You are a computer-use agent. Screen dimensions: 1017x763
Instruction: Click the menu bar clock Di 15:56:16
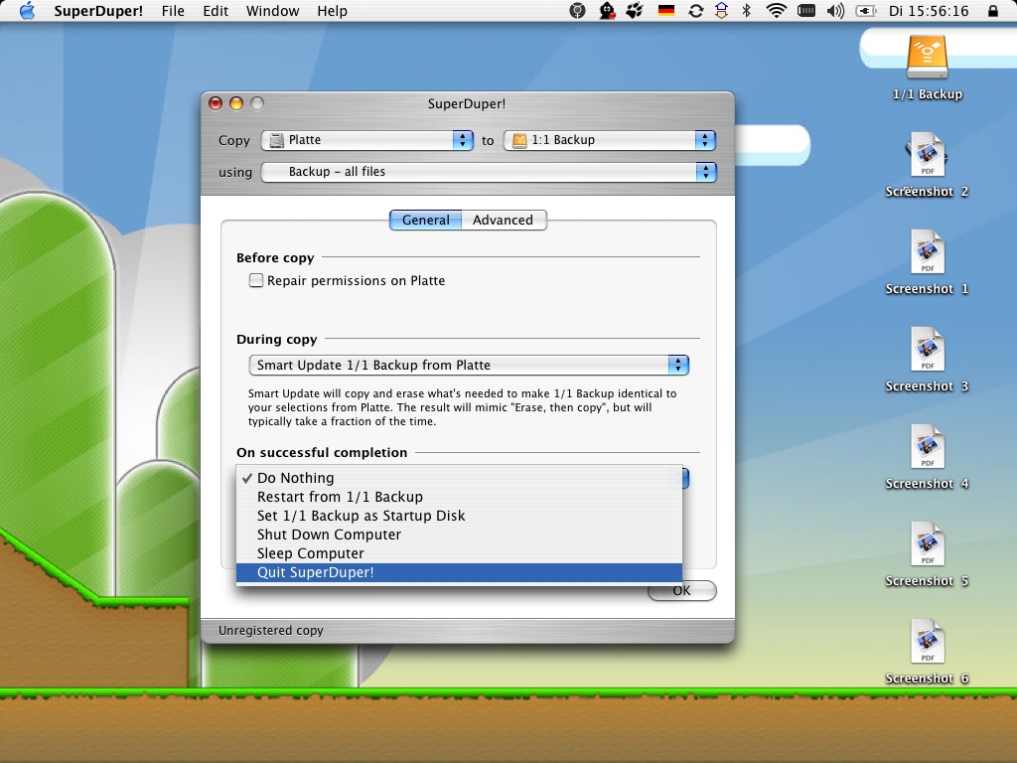(x=929, y=11)
